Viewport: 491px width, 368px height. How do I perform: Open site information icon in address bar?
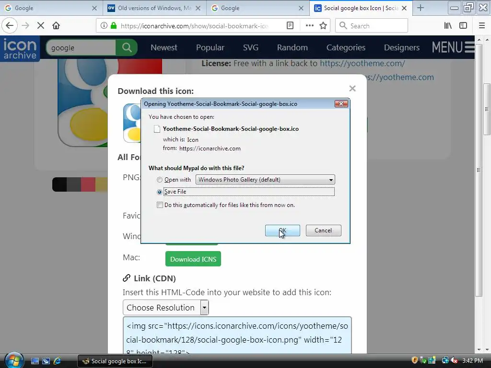(104, 26)
